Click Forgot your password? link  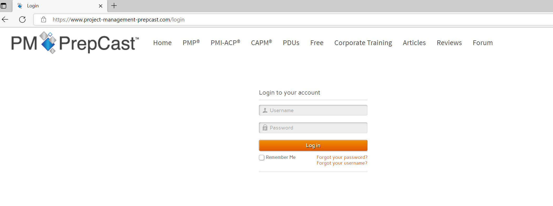(342, 157)
